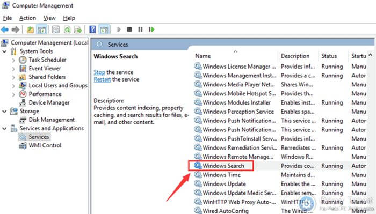Select Shared Folders in tree
Viewport: 376px width, 214px height.
click(47, 77)
